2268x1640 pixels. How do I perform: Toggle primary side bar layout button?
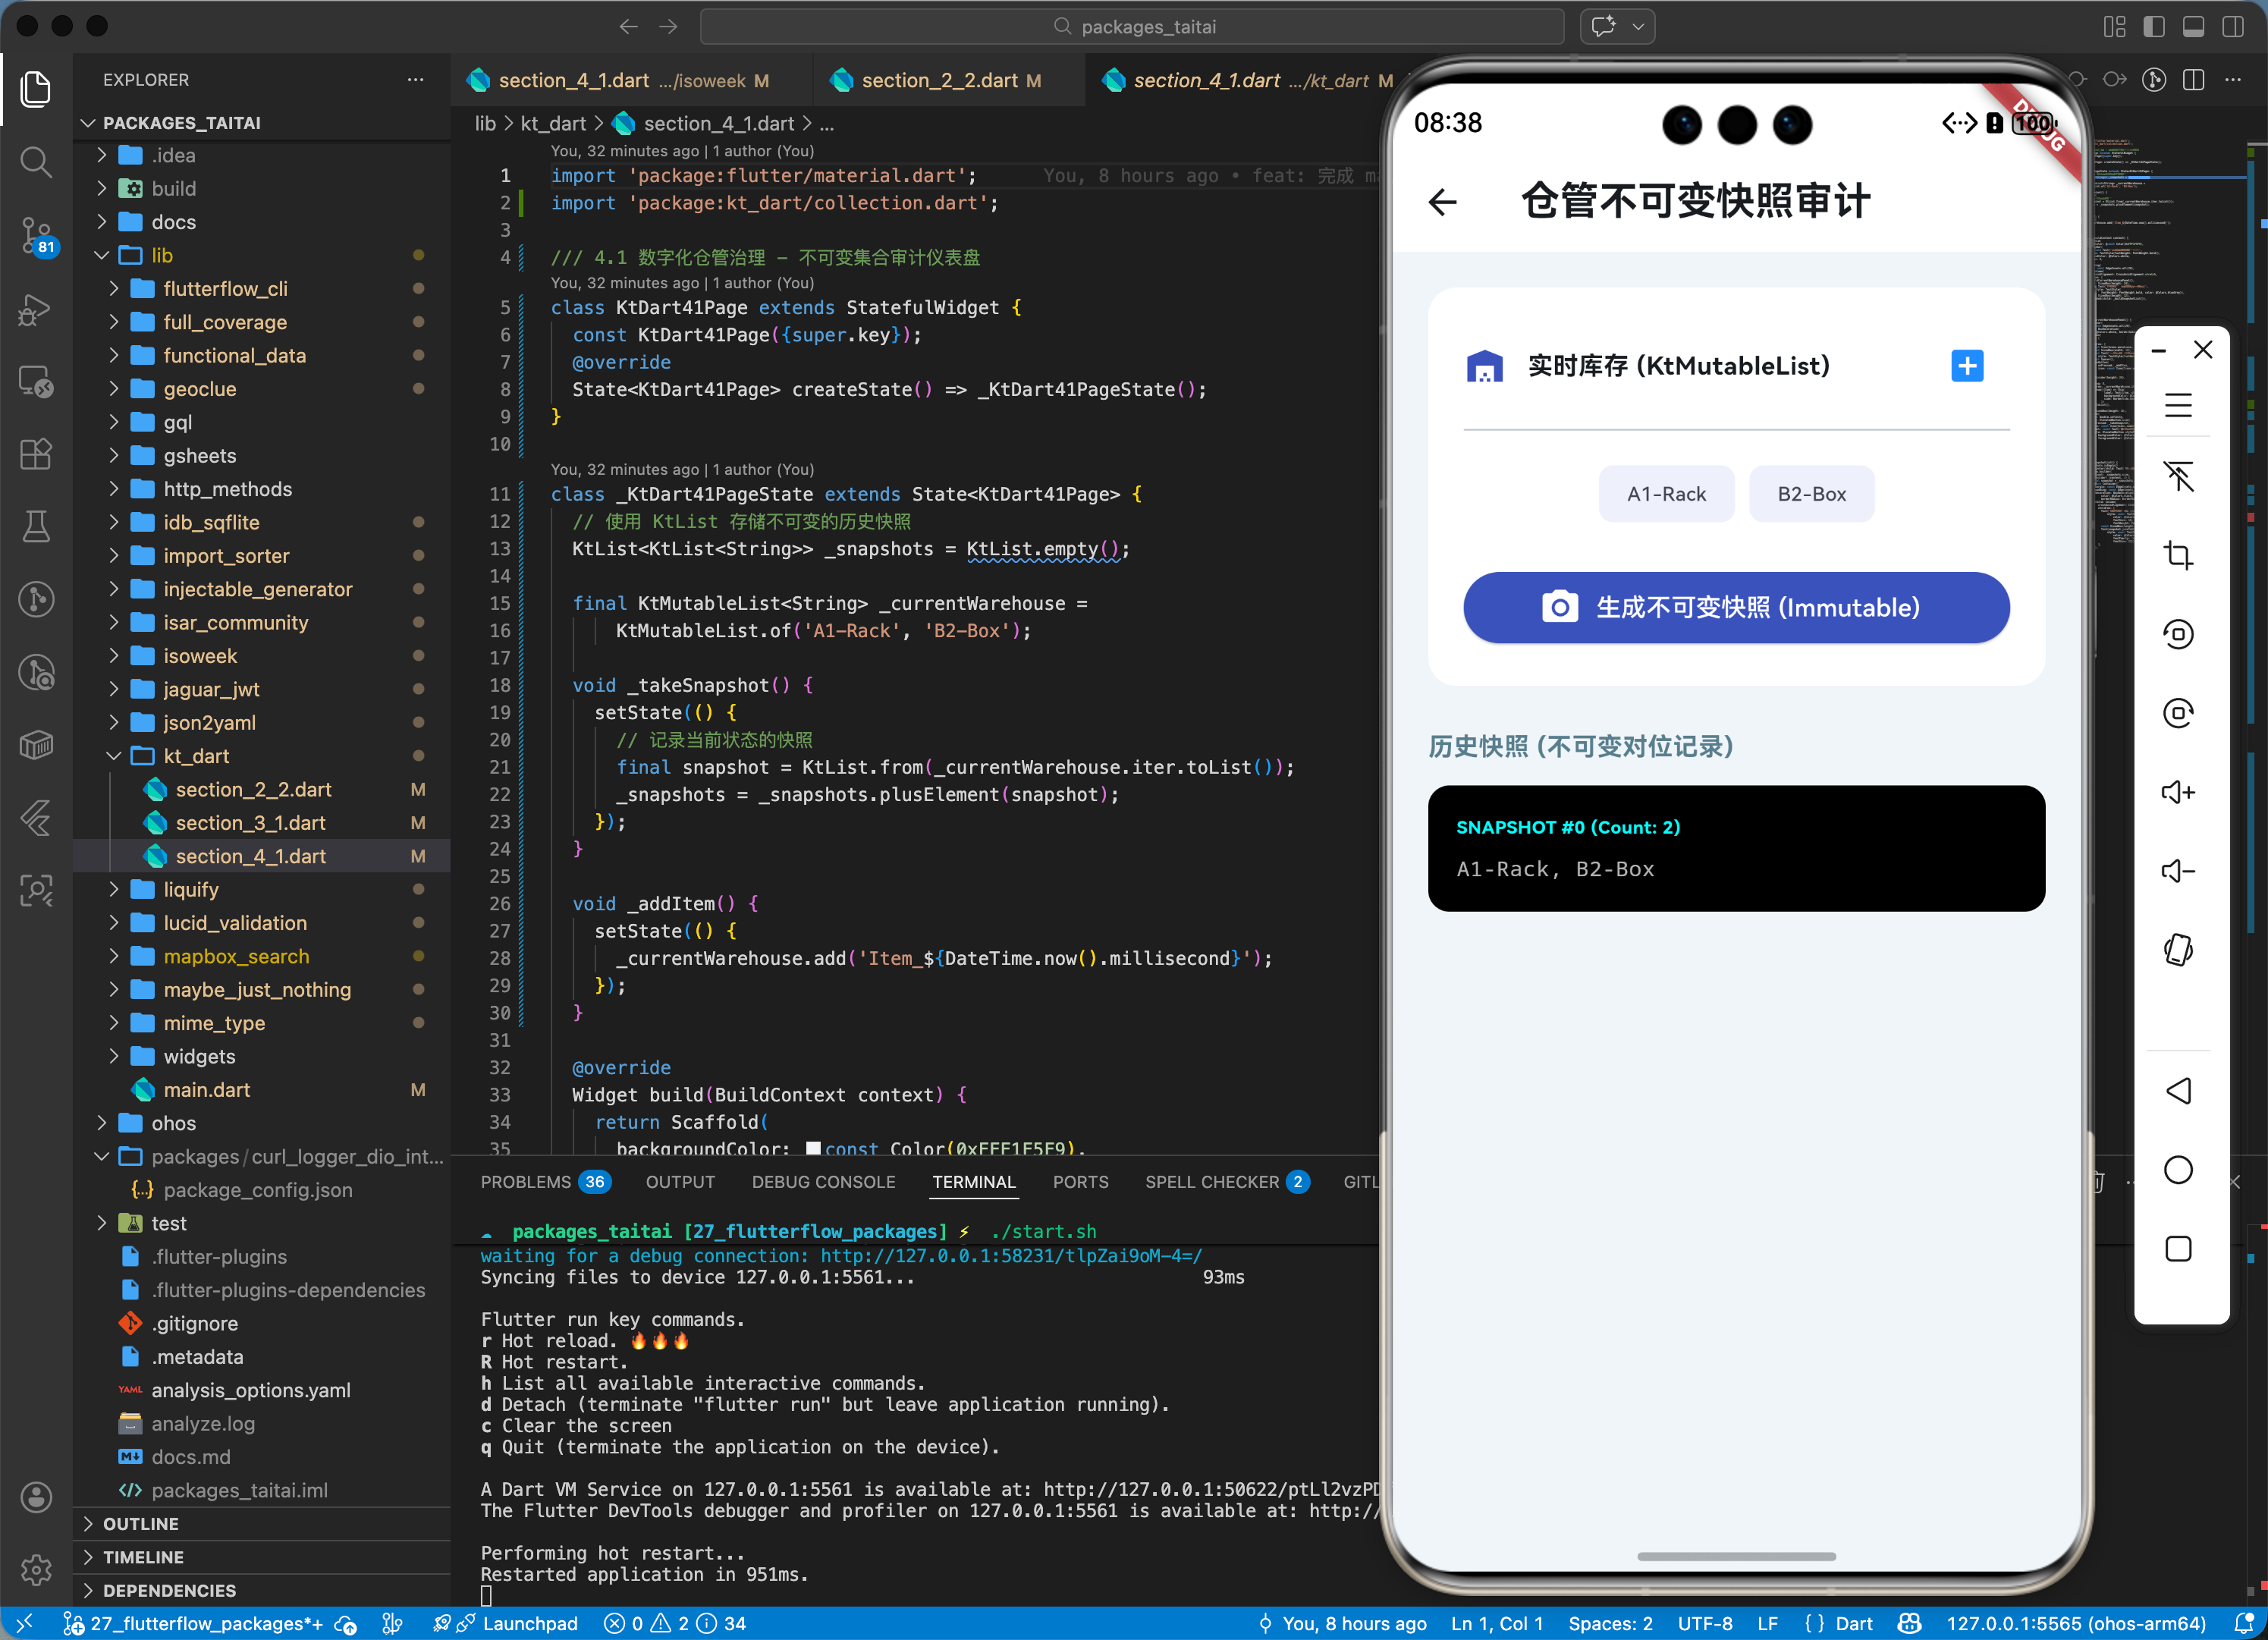pos(2154,27)
